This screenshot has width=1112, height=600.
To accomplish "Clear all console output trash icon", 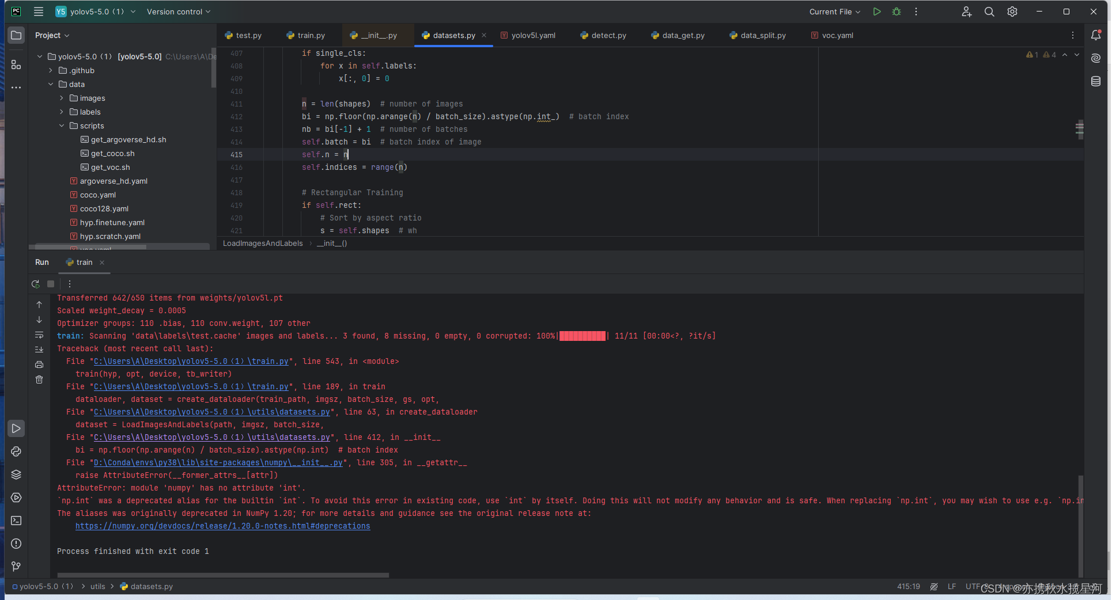I will coord(39,379).
